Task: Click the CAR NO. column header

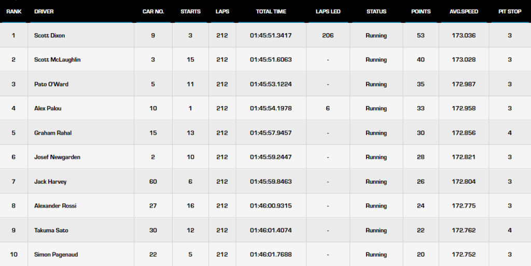Action: tap(153, 11)
